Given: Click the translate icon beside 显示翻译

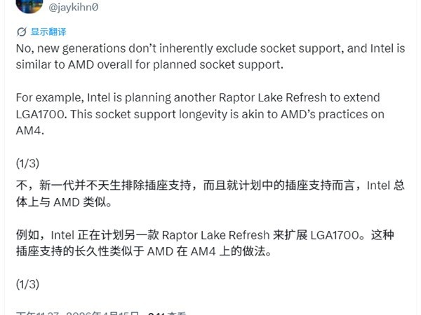Looking at the screenshot, I should (21, 32).
